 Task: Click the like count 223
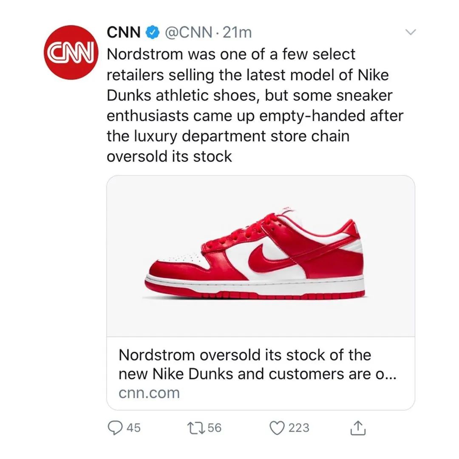pyautogui.click(x=299, y=428)
